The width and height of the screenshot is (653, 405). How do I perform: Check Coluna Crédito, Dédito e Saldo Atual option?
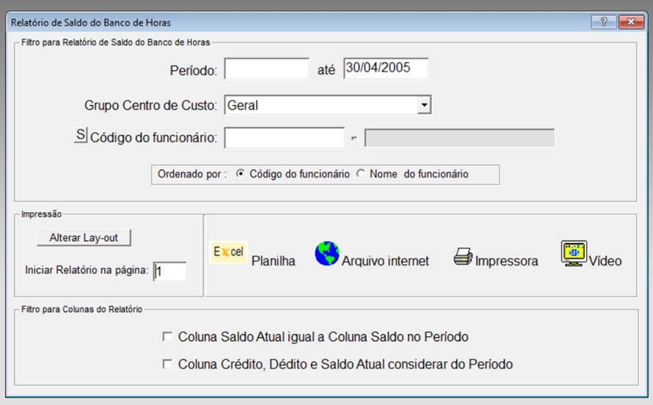[167, 364]
